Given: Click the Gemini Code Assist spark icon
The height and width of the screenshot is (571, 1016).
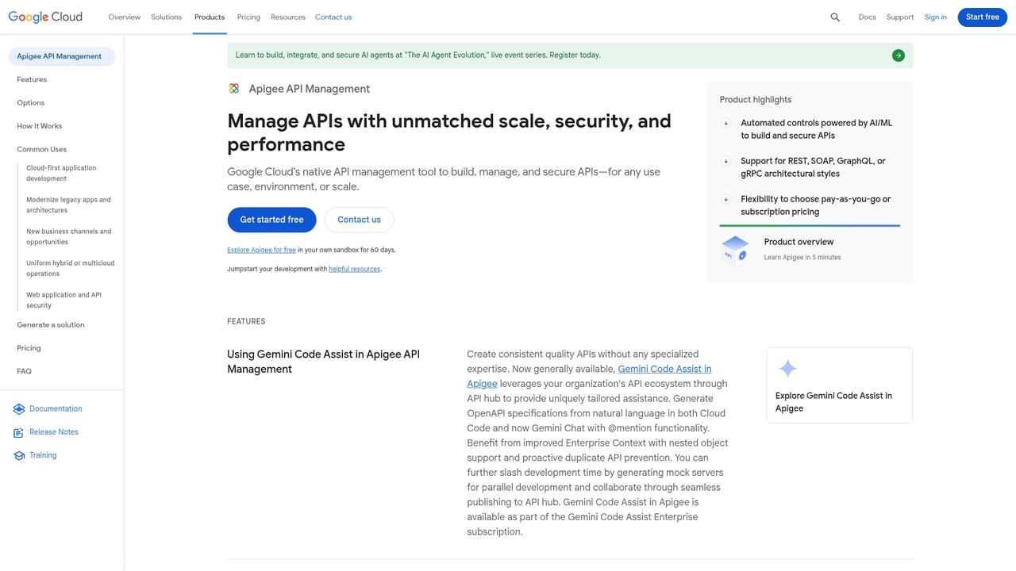Looking at the screenshot, I should 787,368.
